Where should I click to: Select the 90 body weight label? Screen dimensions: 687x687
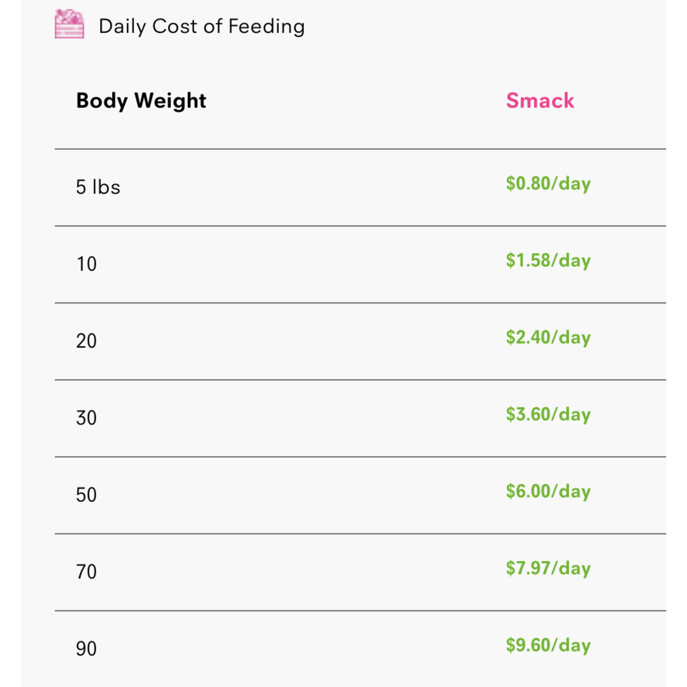[x=86, y=649]
